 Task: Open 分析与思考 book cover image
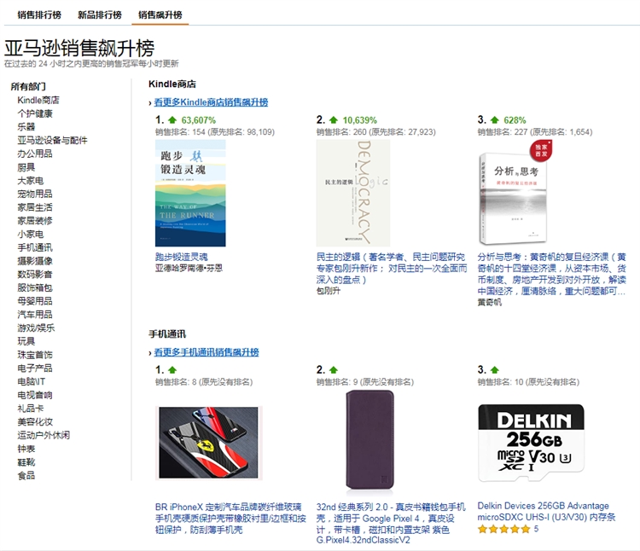515,193
